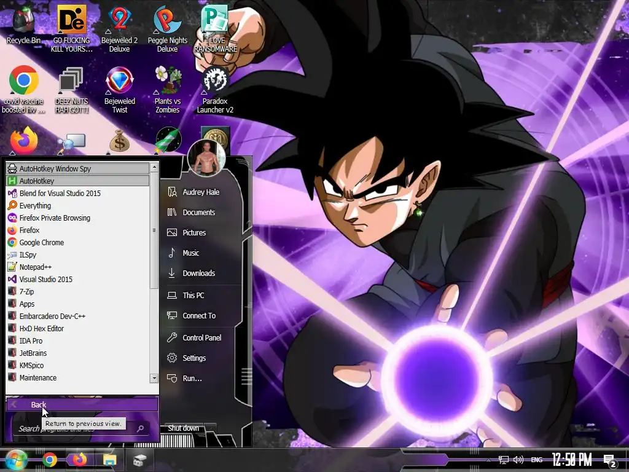Open File Explorer from the taskbar
Image resolution: width=629 pixels, height=472 pixels.
(109, 460)
